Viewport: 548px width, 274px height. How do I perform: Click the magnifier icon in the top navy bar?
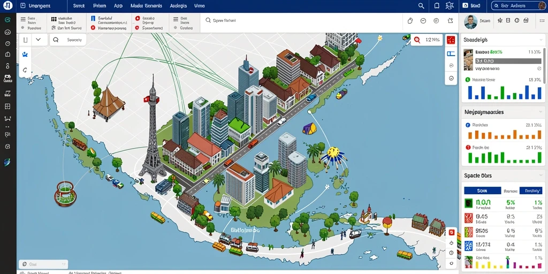(421, 5)
